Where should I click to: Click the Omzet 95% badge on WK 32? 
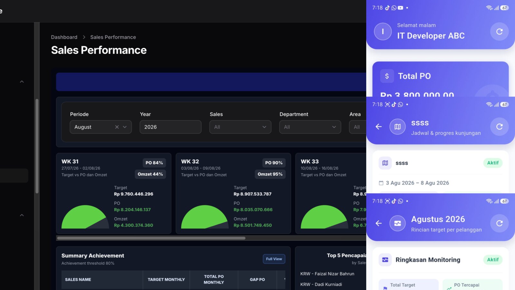click(270, 174)
